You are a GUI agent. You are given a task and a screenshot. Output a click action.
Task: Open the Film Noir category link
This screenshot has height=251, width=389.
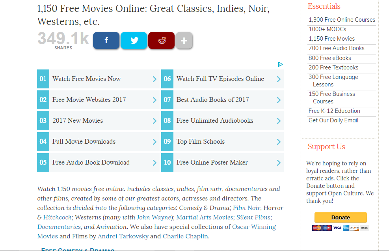[246, 208]
